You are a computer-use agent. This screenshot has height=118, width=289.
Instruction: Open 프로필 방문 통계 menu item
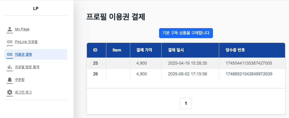click(x=27, y=67)
